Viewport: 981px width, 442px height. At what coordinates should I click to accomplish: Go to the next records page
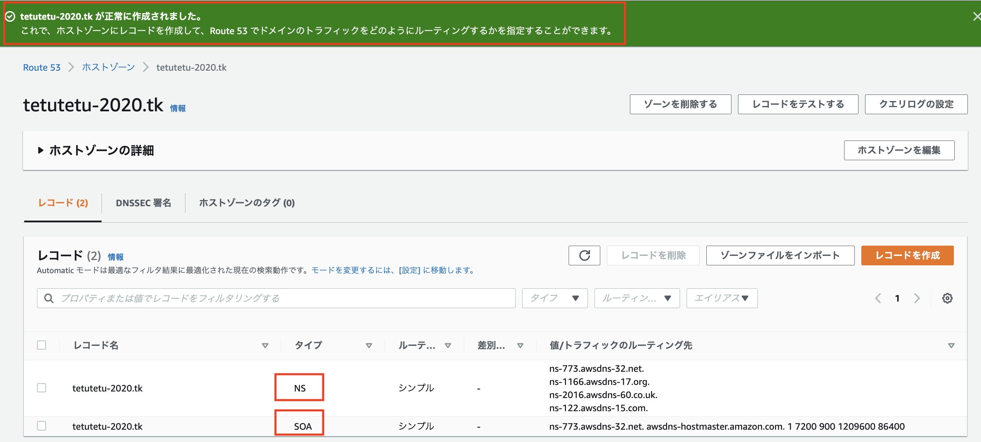coord(916,298)
